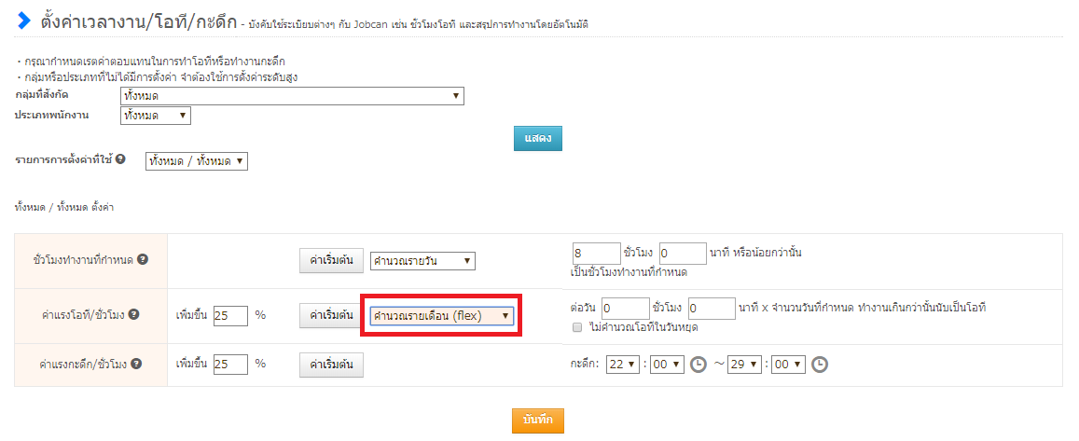The width and height of the screenshot is (1079, 441).
Task: Click clock icon after night shift start time
Action: pyautogui.click(x=699, y=365)
